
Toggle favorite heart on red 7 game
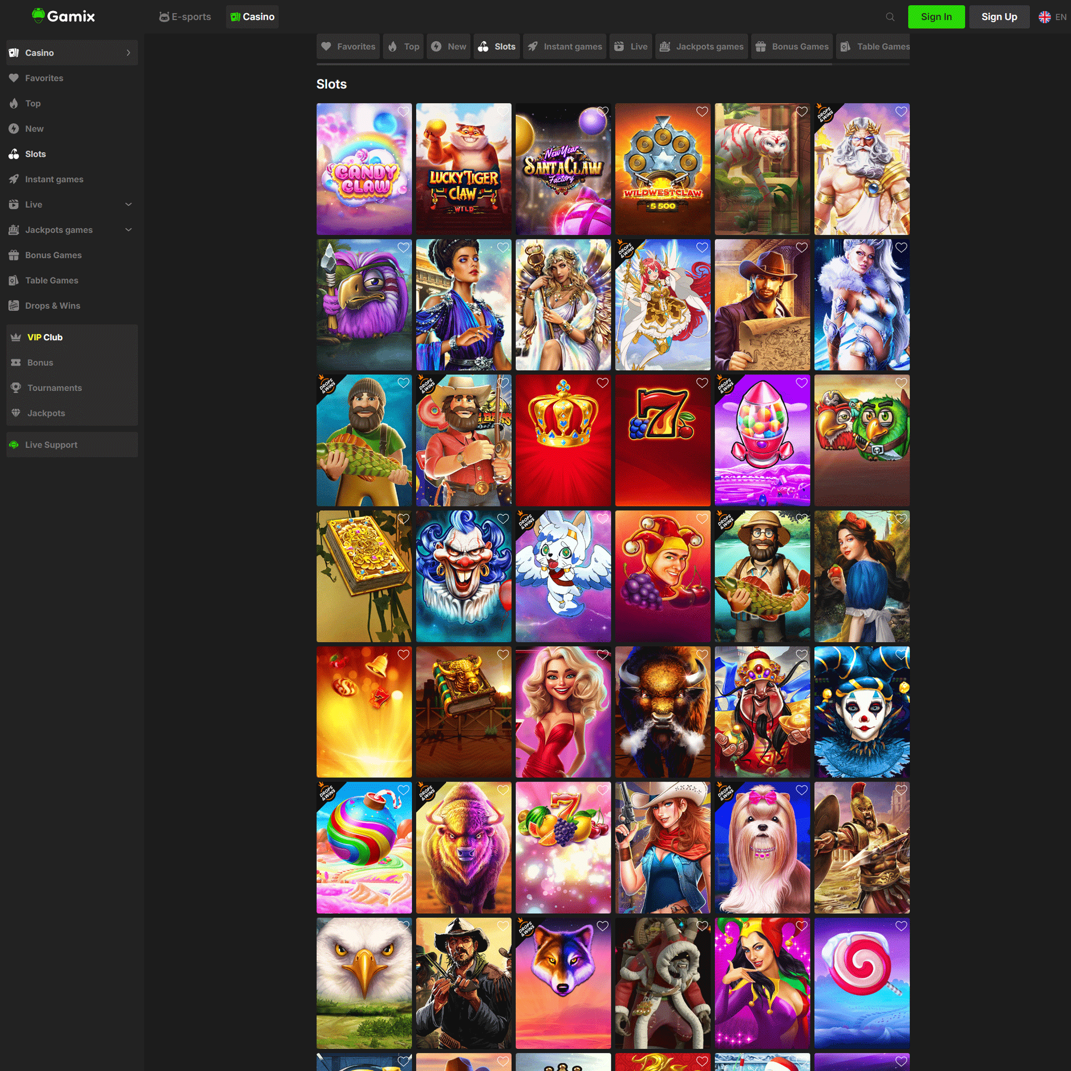pos(702,383)
